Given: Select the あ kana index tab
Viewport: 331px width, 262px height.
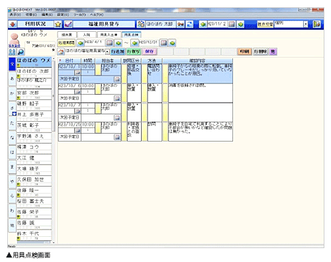Looking at the screenshot, I should click(x=13, y=79).
